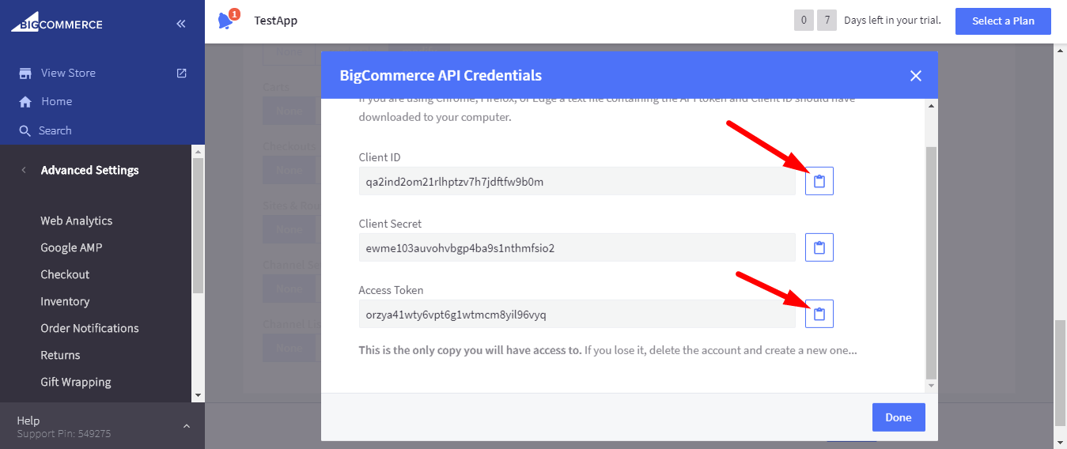Close the API Credentials dialog

pos(916,76)
